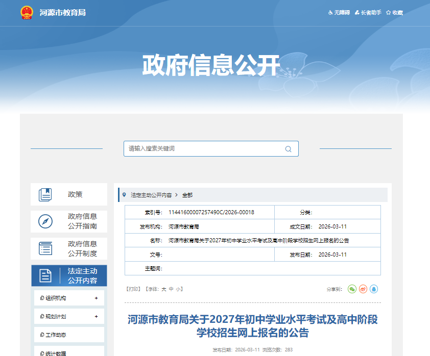Viewport: 430px width, 356px height.
Task: Share article via Weibo icon
Action: (363, 289)
